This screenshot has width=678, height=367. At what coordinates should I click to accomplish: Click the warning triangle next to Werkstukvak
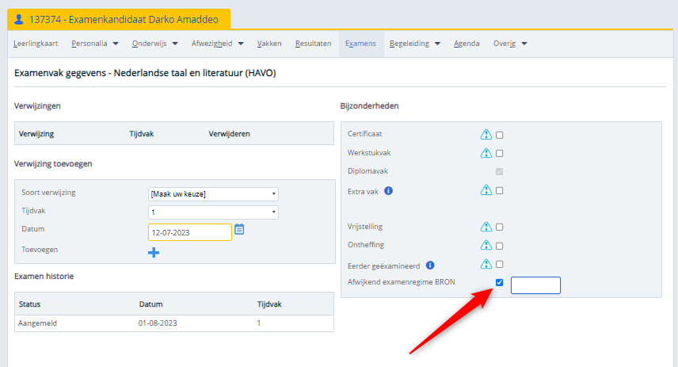(486, 153)
